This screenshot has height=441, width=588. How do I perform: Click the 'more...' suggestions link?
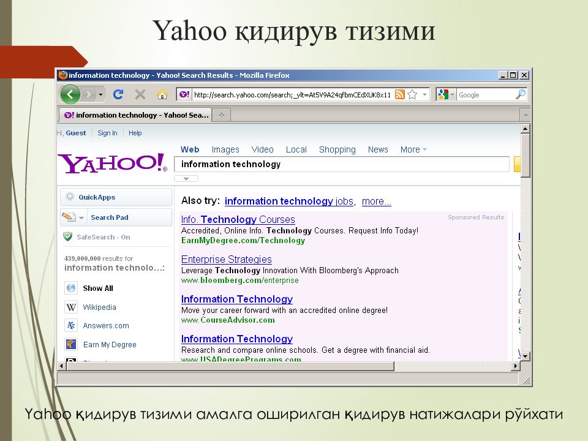point(377,201)
